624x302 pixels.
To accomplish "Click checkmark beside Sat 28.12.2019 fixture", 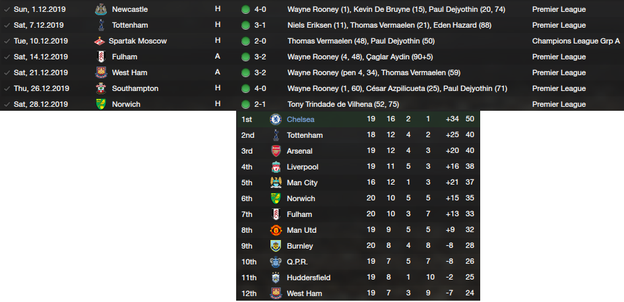I will pyautogui.click(x=7, y=104).
